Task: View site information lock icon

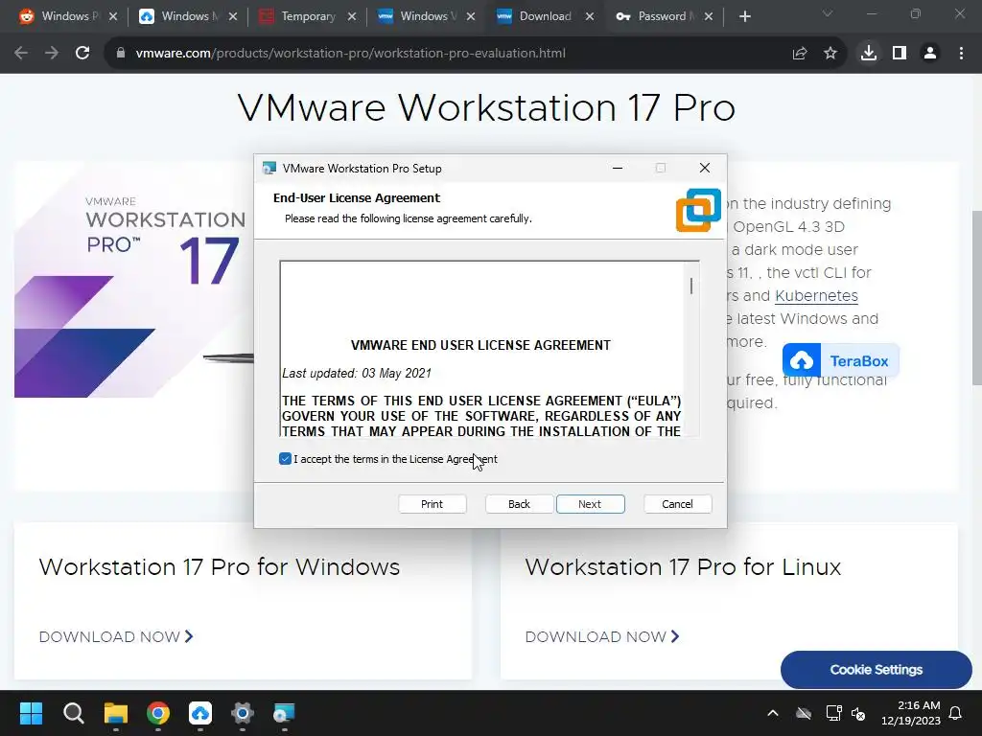Action: point(121,54)
